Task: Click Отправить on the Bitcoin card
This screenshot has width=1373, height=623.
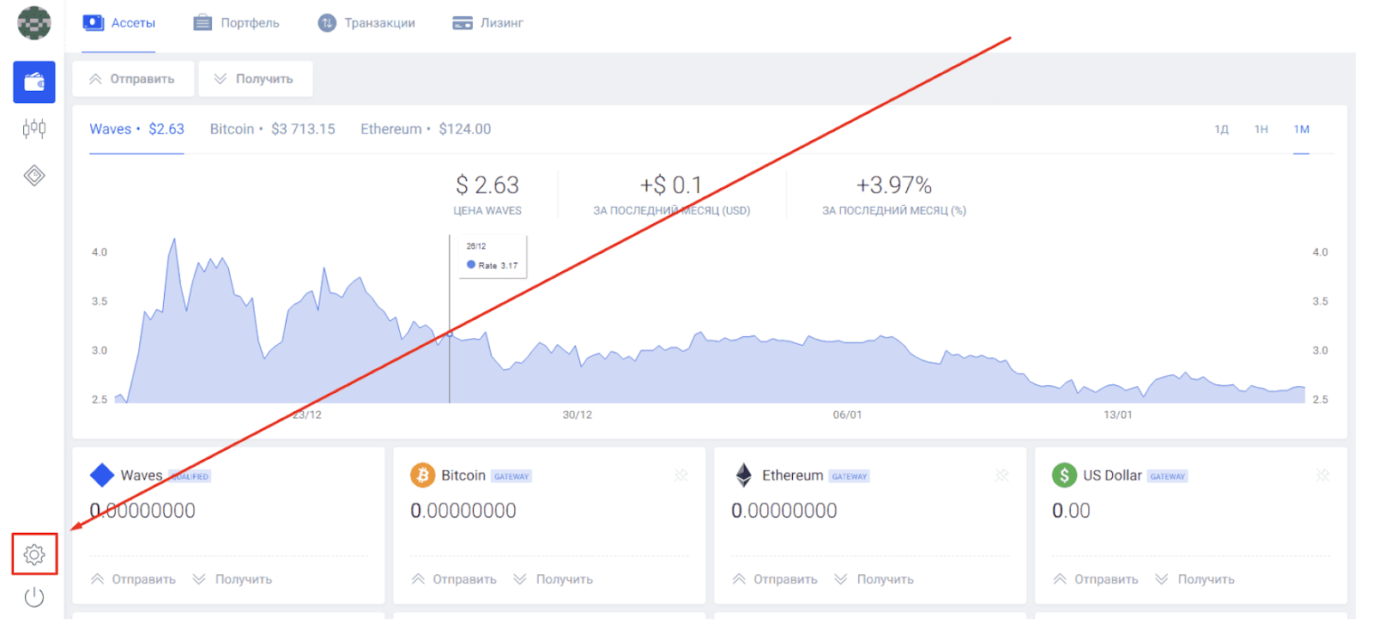Action: 454,579
